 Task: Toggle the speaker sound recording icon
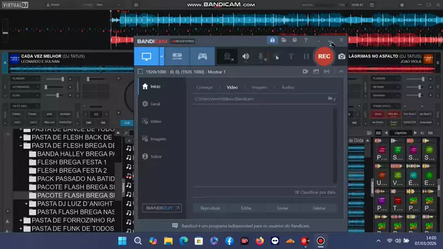coord(245,57)
